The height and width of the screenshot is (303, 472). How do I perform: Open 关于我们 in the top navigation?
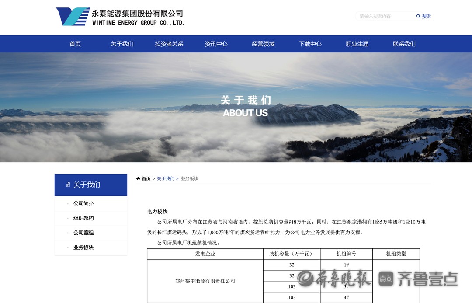[122, 44]
